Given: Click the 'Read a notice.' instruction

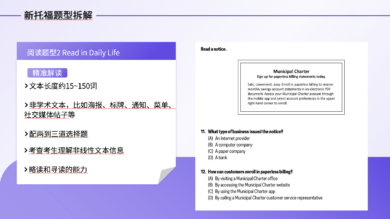Looking at the screenshot, I should pyautogui.click(x=214, y=49).
